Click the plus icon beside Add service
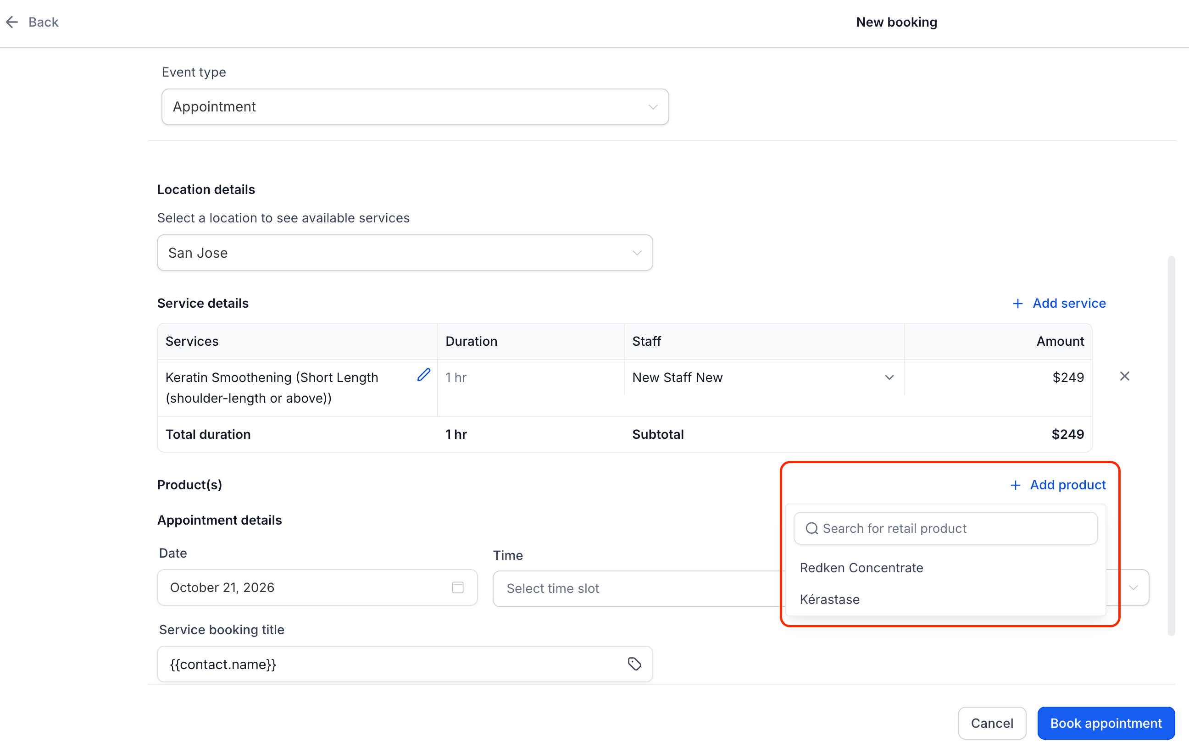This screenshot has width=1189, height=753. coord(1017,304)
